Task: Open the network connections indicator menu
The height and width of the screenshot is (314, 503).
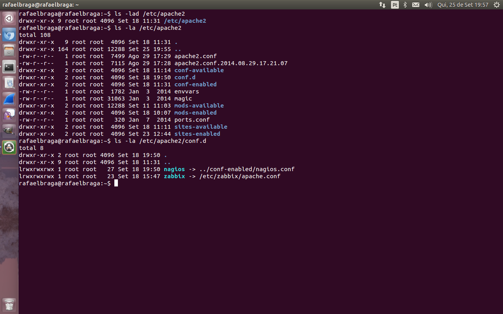Action: point(382,5)
